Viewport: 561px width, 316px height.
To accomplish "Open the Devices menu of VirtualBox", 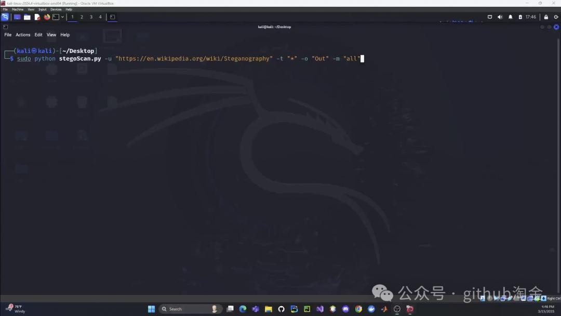I will 56,9.
